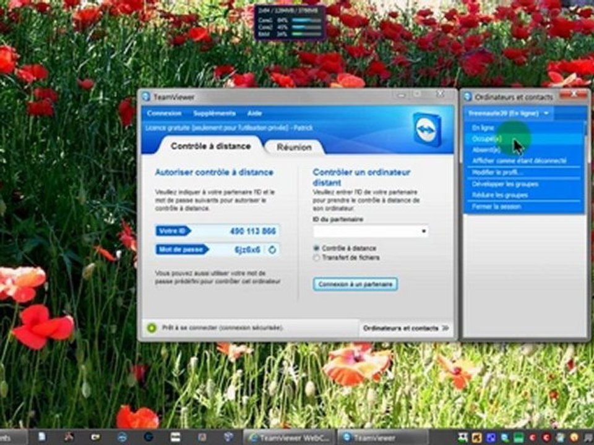Expand the Ordinateurs et contacts chevron
Screen dimensions: 594x445
pyautogui.click(x=445, y=328)
